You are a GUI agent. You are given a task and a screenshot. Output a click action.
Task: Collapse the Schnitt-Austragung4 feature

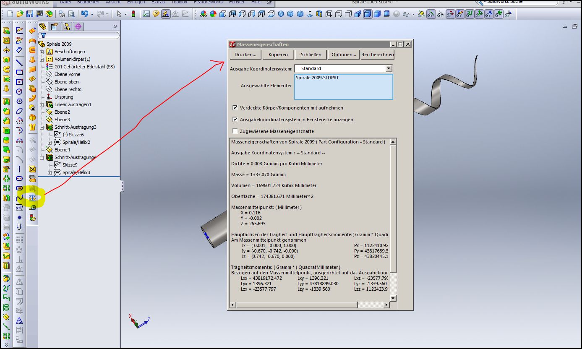(x=42, y=157)
